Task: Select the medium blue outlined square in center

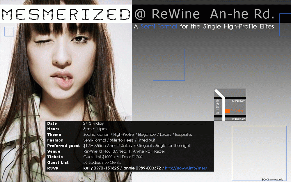Action: (169, 65)
